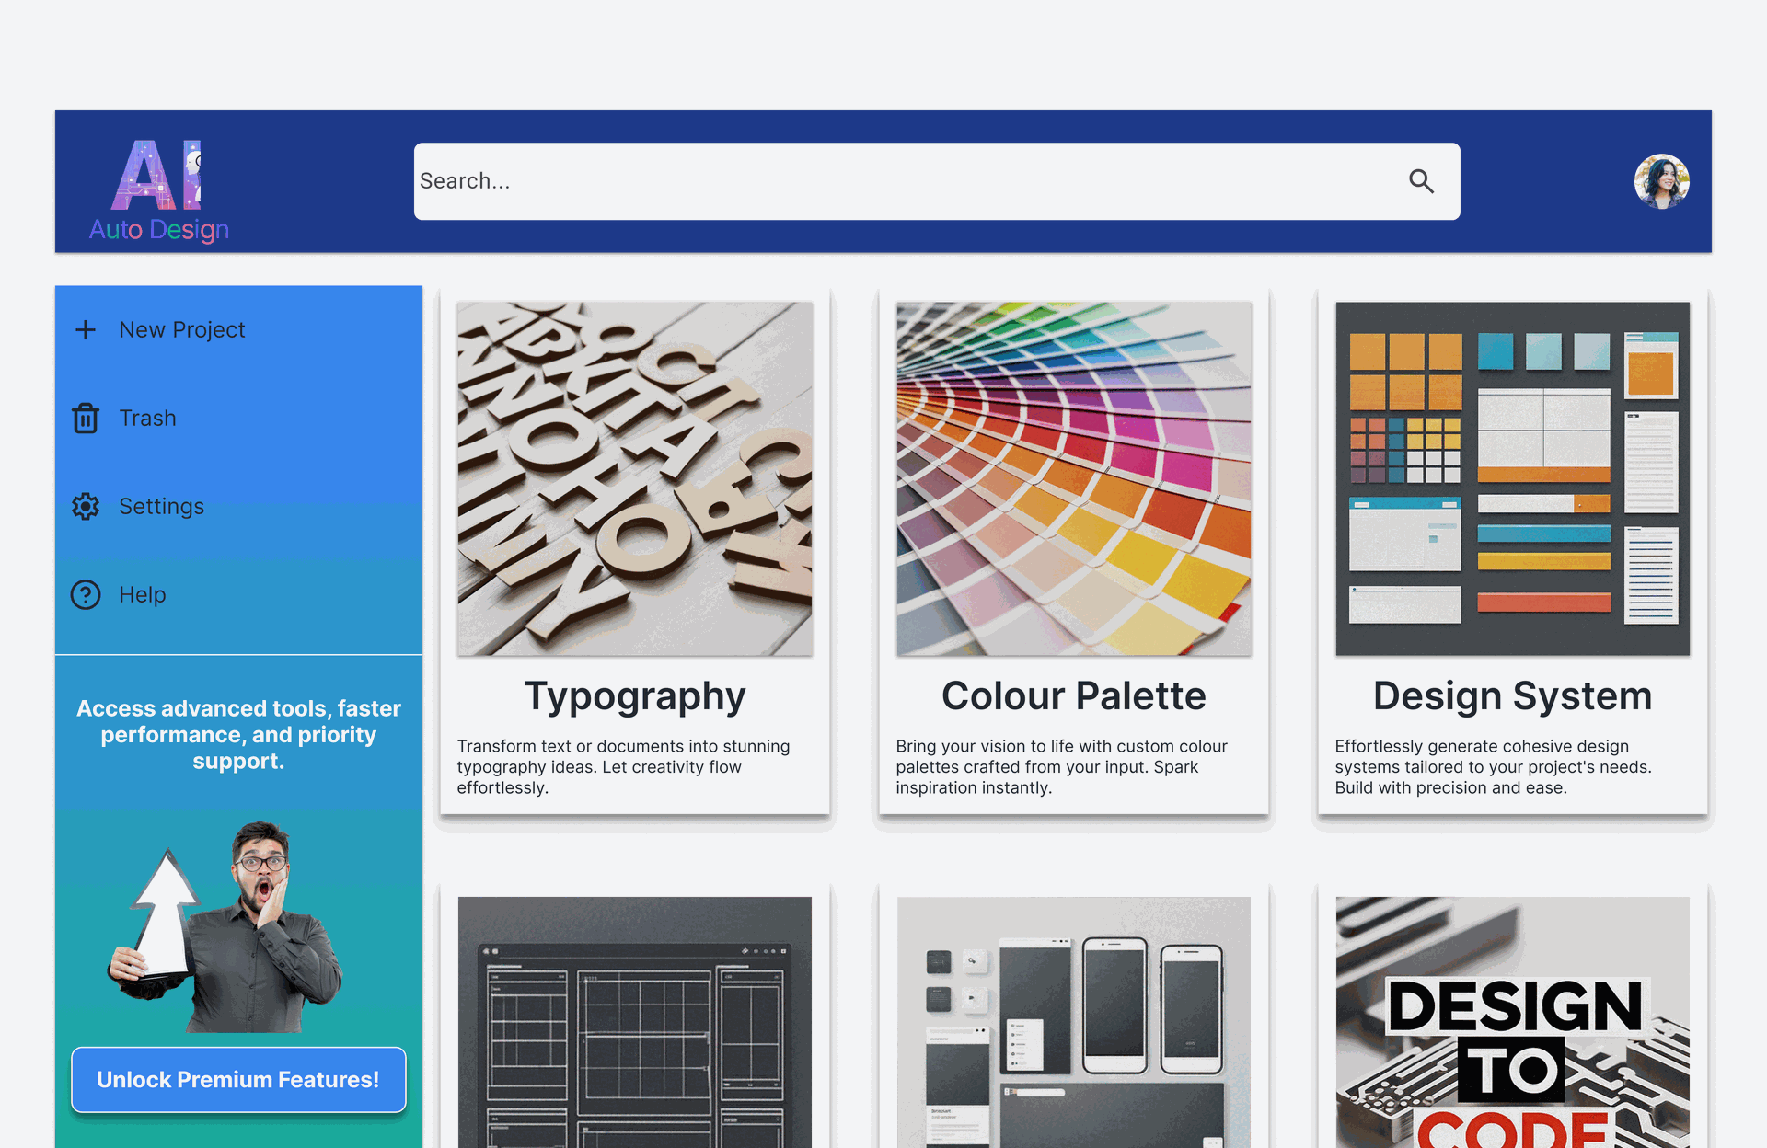This screenshot has width=1767, height=1148.
Task: Click the Design System card title
Action: pos(1513,696)
